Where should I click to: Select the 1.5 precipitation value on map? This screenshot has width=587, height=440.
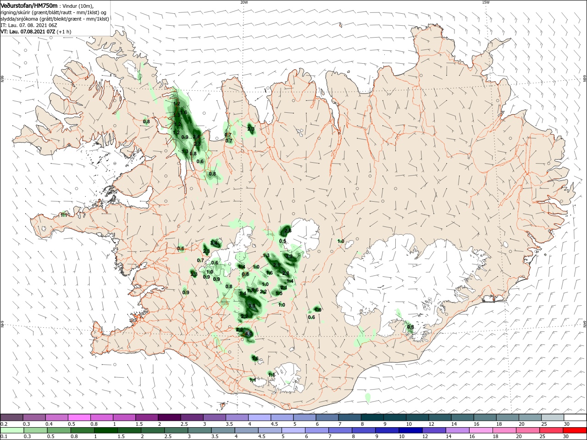[279, 293]
